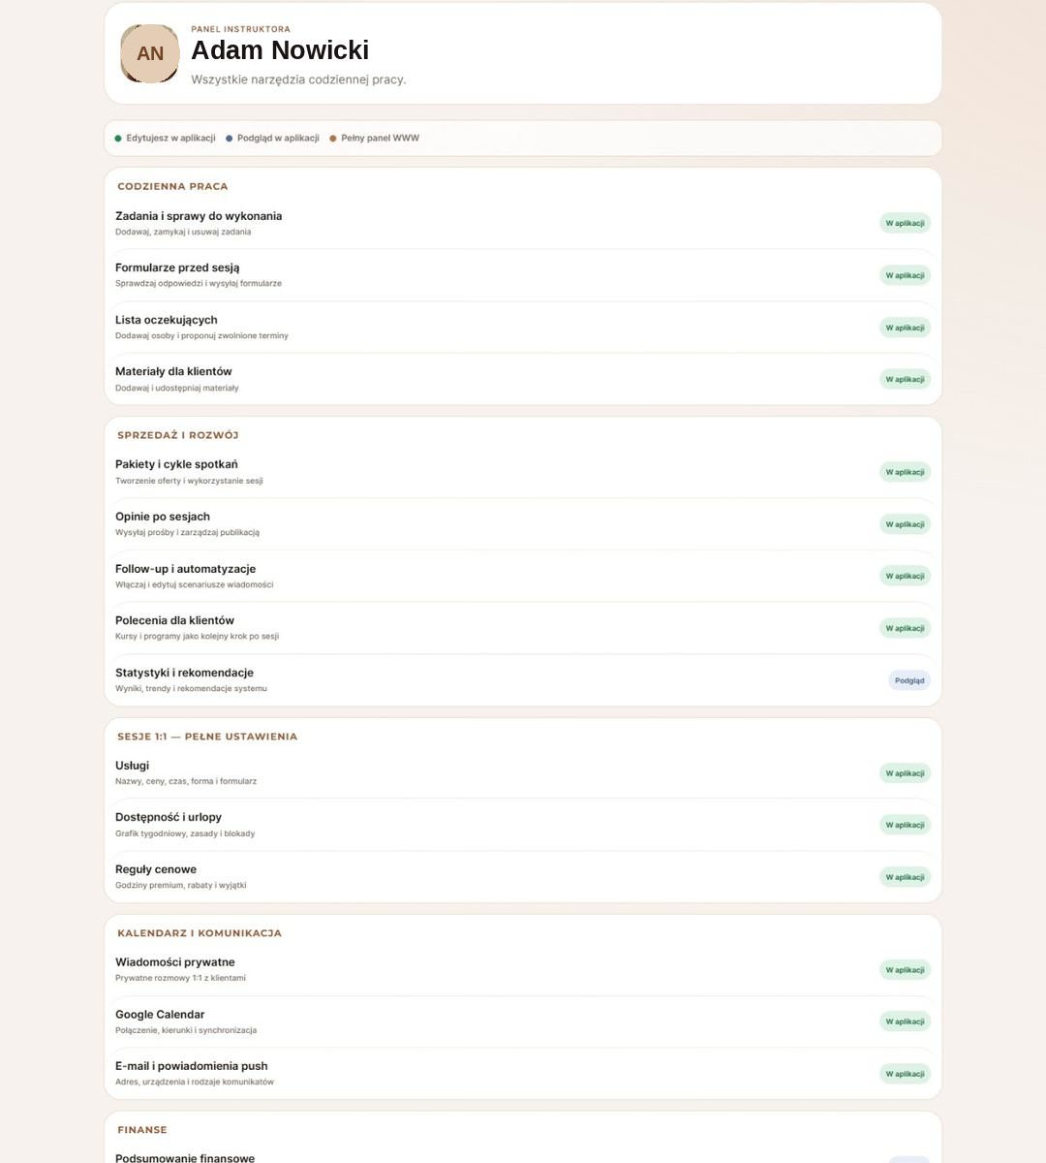Open Materiały dla klientów
The height and width of the screenshot is (1163, 1046).
[523, 379]
